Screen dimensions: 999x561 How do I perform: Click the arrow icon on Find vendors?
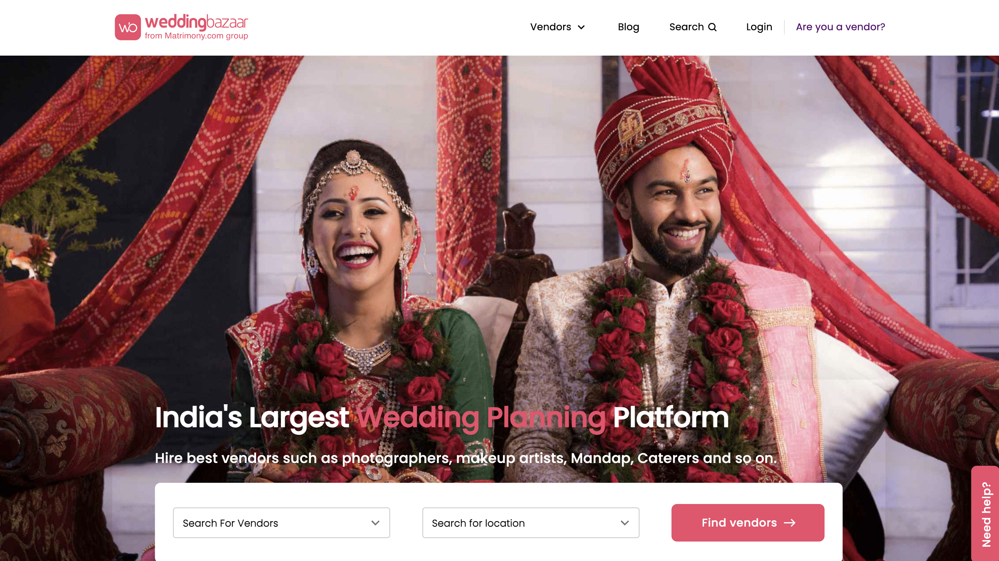click(x=790, y=523)
